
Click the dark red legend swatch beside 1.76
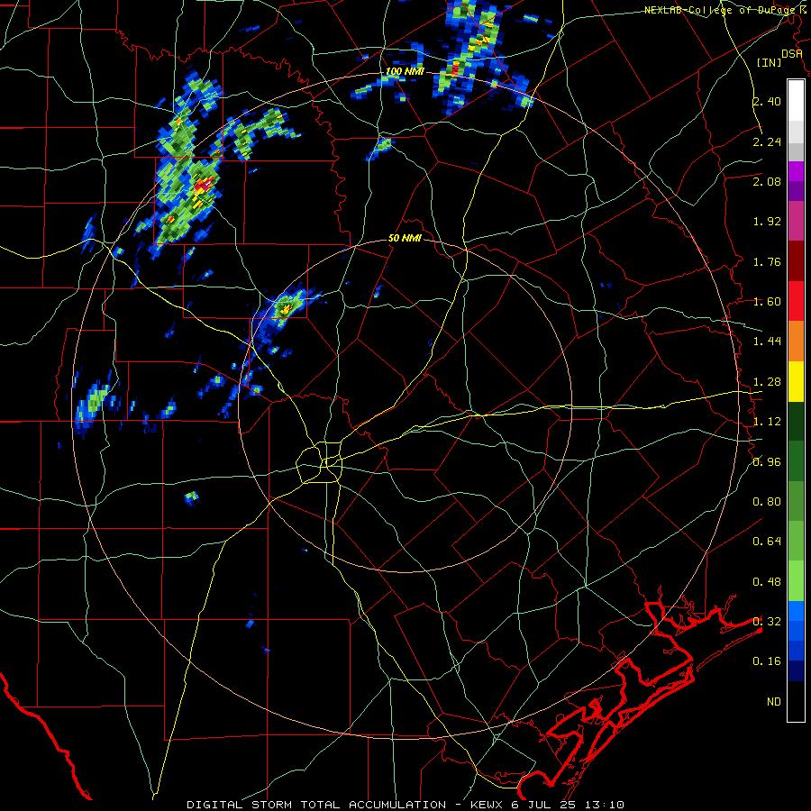tap(796, 261)
